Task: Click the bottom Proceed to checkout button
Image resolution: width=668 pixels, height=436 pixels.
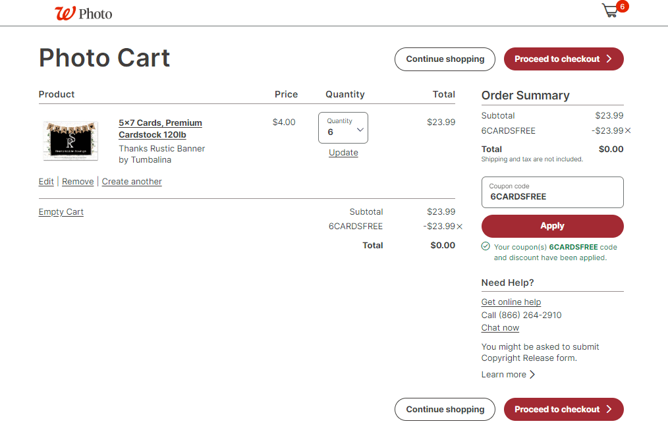Action: 563,410
